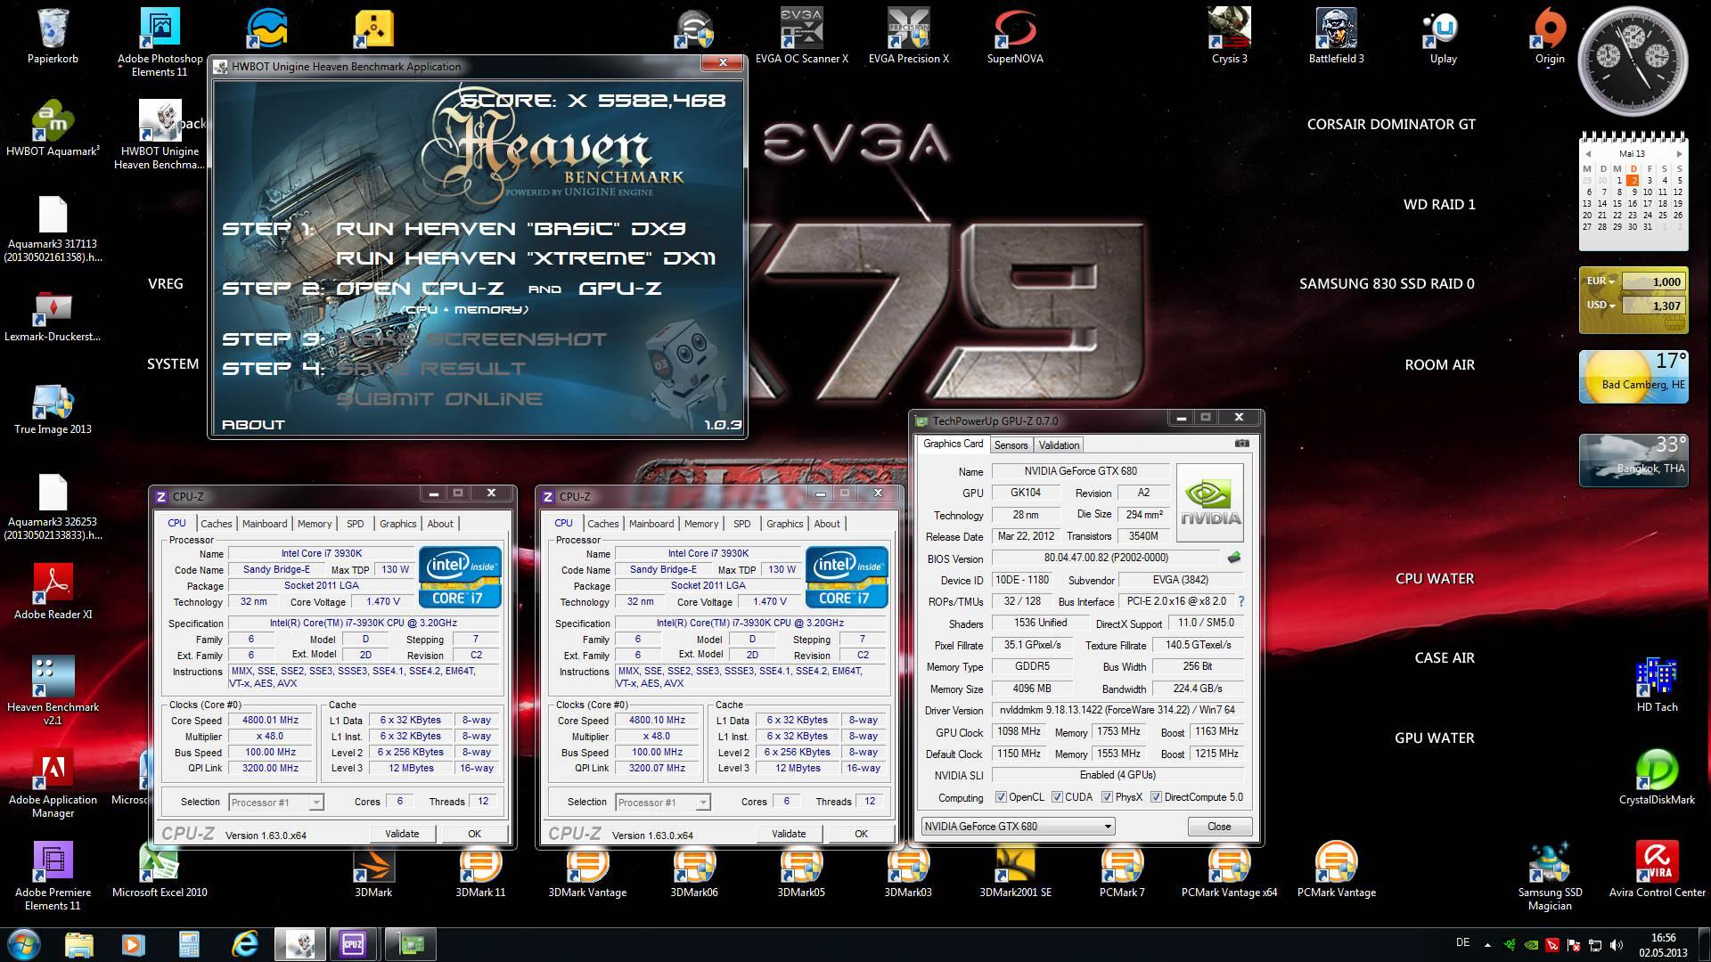Open HD Tach desktop shortcut
Screen dimensions: 1711x962
point(1657,684)
